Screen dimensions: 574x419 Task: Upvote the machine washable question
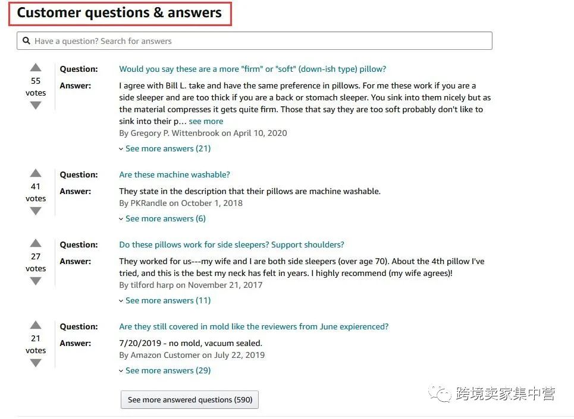point(35,173)
